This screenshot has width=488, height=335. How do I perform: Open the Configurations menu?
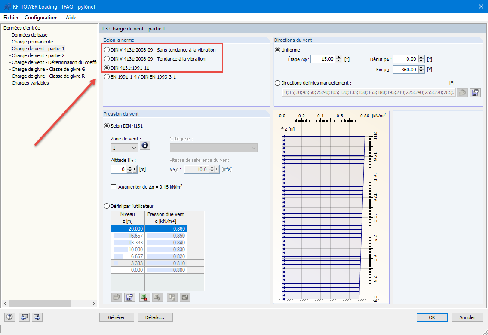pos(41,18)
